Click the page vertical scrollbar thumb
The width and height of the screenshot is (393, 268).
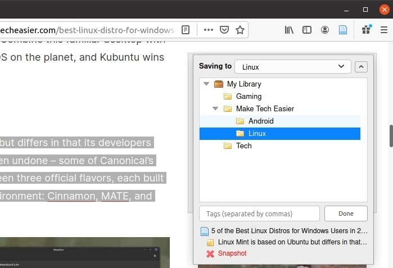pyautogui.click(x=391, y=136)
